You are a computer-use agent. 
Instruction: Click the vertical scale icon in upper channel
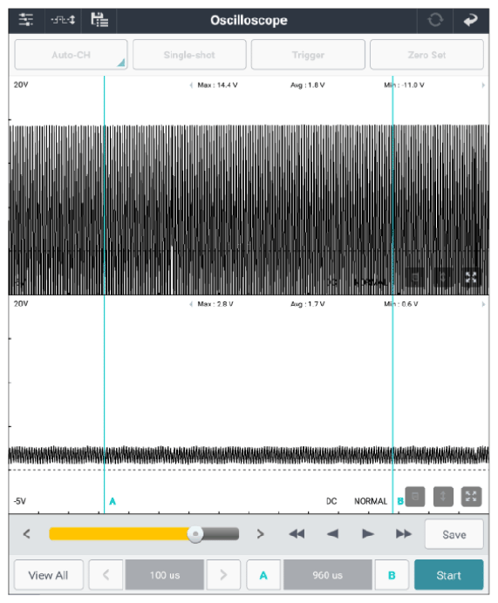[x=443, y=277]
